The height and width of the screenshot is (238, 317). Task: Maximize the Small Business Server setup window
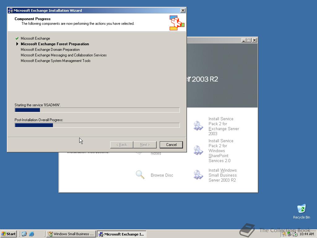249,40
